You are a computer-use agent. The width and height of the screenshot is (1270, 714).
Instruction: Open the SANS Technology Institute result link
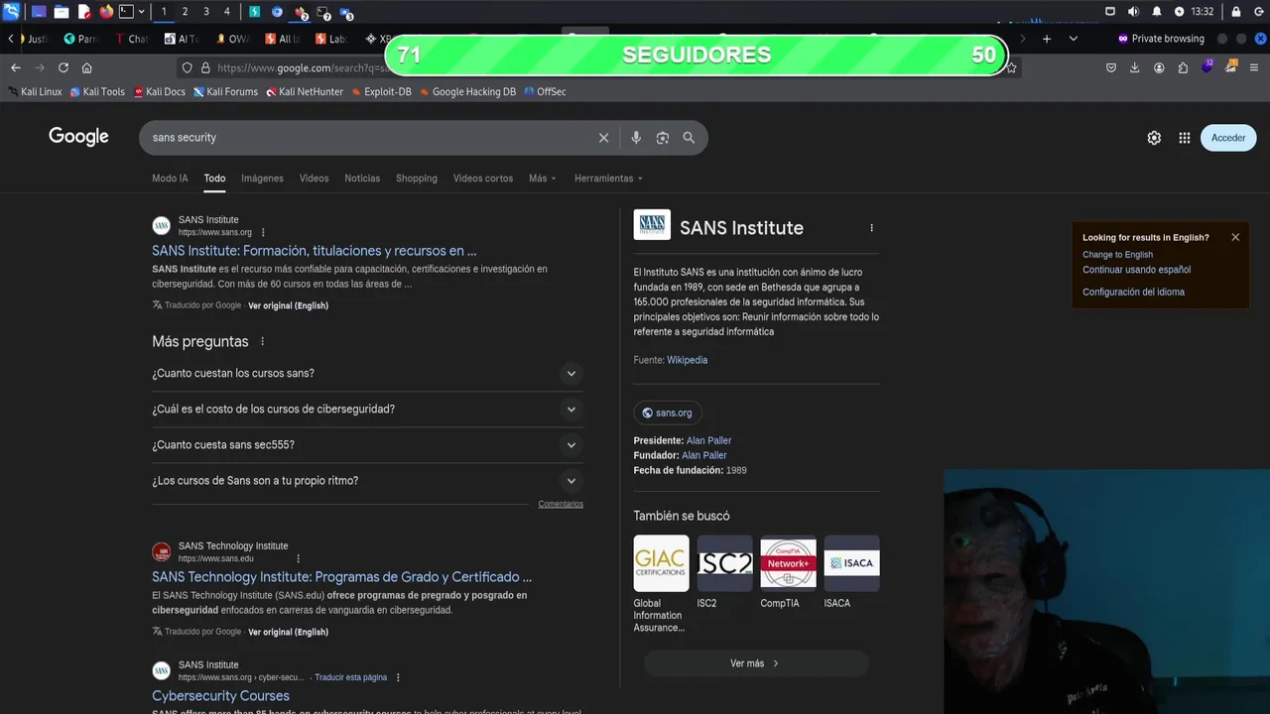[341, 577]
